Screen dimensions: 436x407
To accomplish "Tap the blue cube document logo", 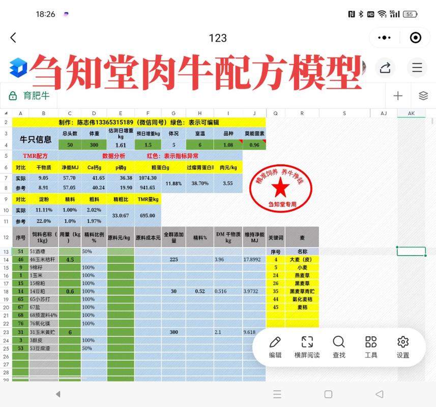I will (18, 68).
